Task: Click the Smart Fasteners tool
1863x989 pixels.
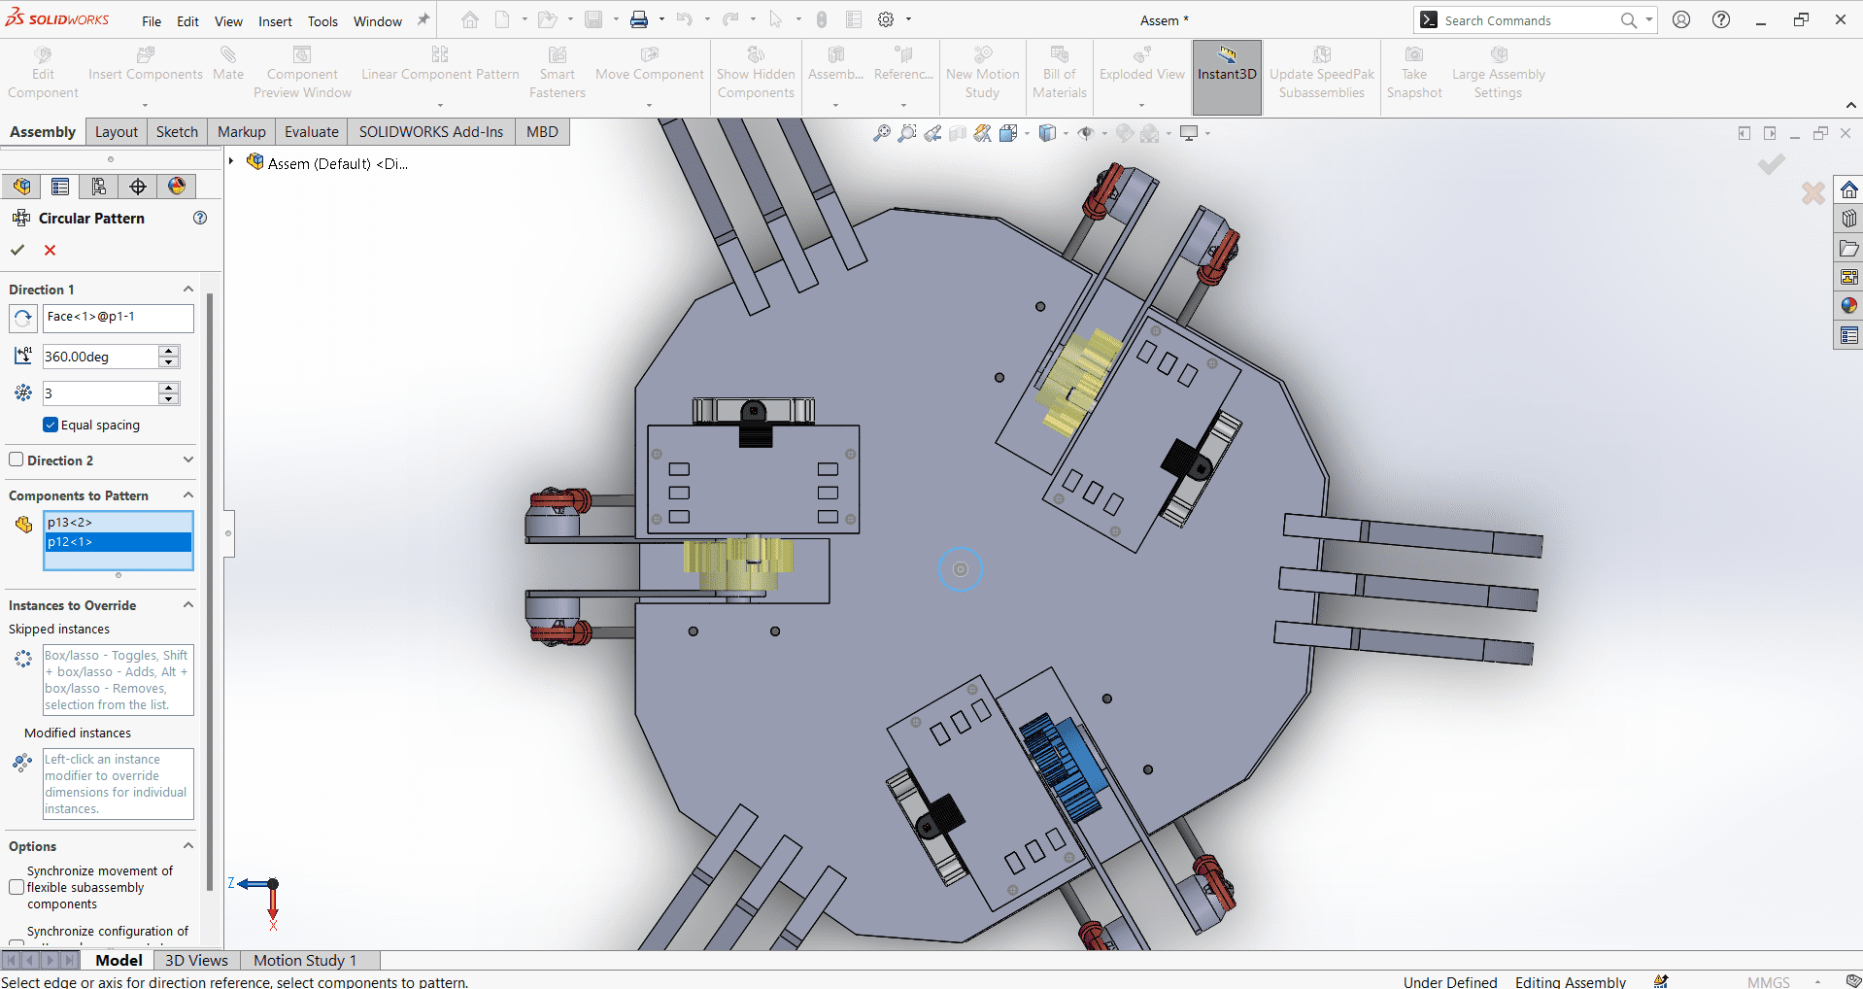Action: click(558, 73)
